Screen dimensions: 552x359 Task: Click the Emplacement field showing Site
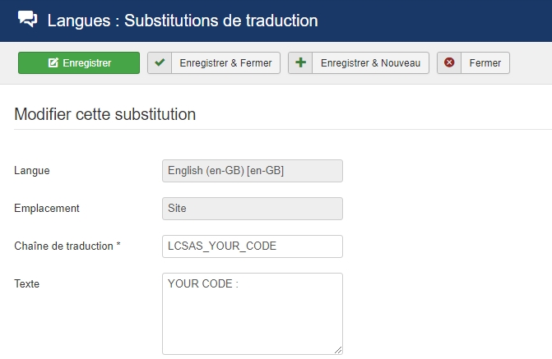tap(253, 209)
